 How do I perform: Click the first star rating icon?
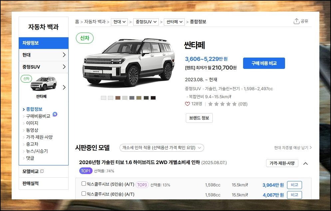[210, 104]
